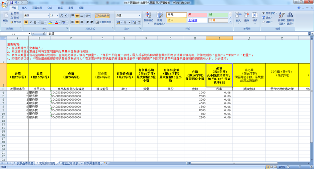
Task: Add a new worksheet tab
Action: [x=105, y=163]
